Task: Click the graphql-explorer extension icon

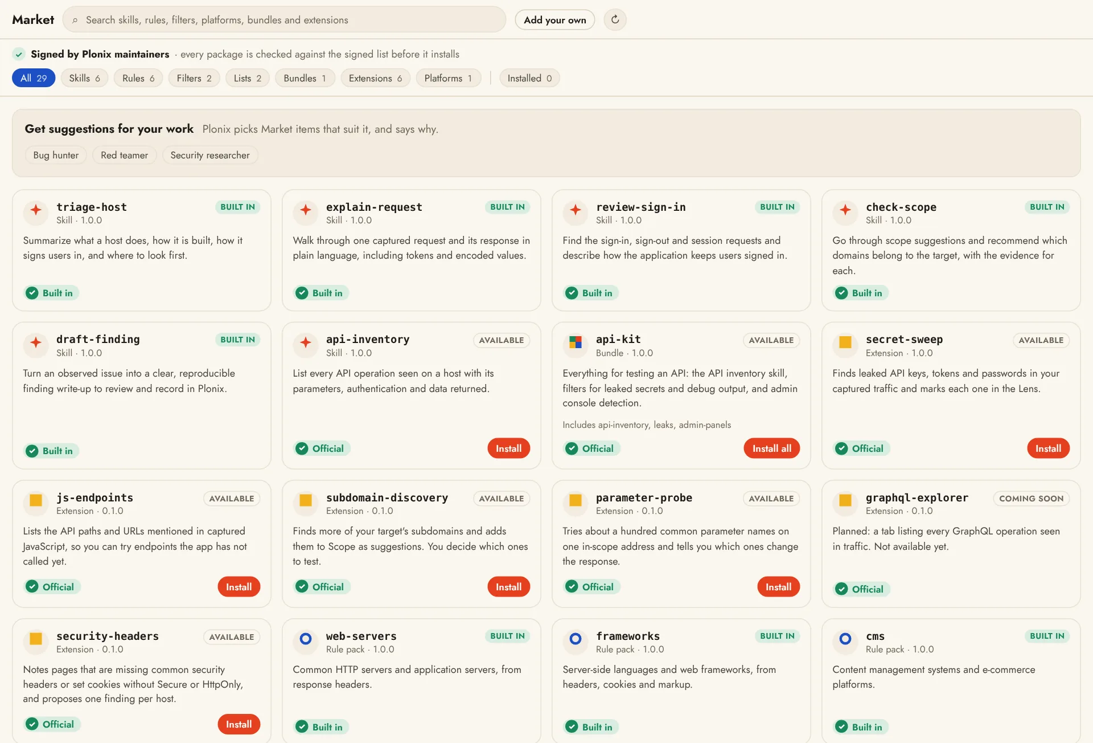Action: pos(845,501)
